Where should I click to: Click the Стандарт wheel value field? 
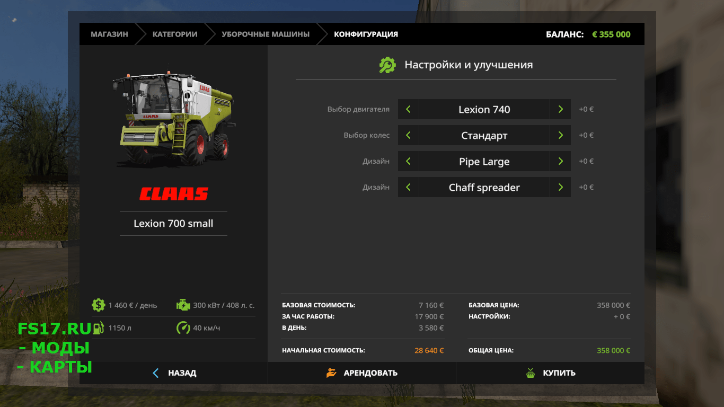[484, 135]
